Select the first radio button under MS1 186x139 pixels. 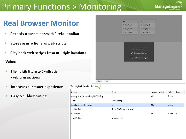tap(124, 25)
